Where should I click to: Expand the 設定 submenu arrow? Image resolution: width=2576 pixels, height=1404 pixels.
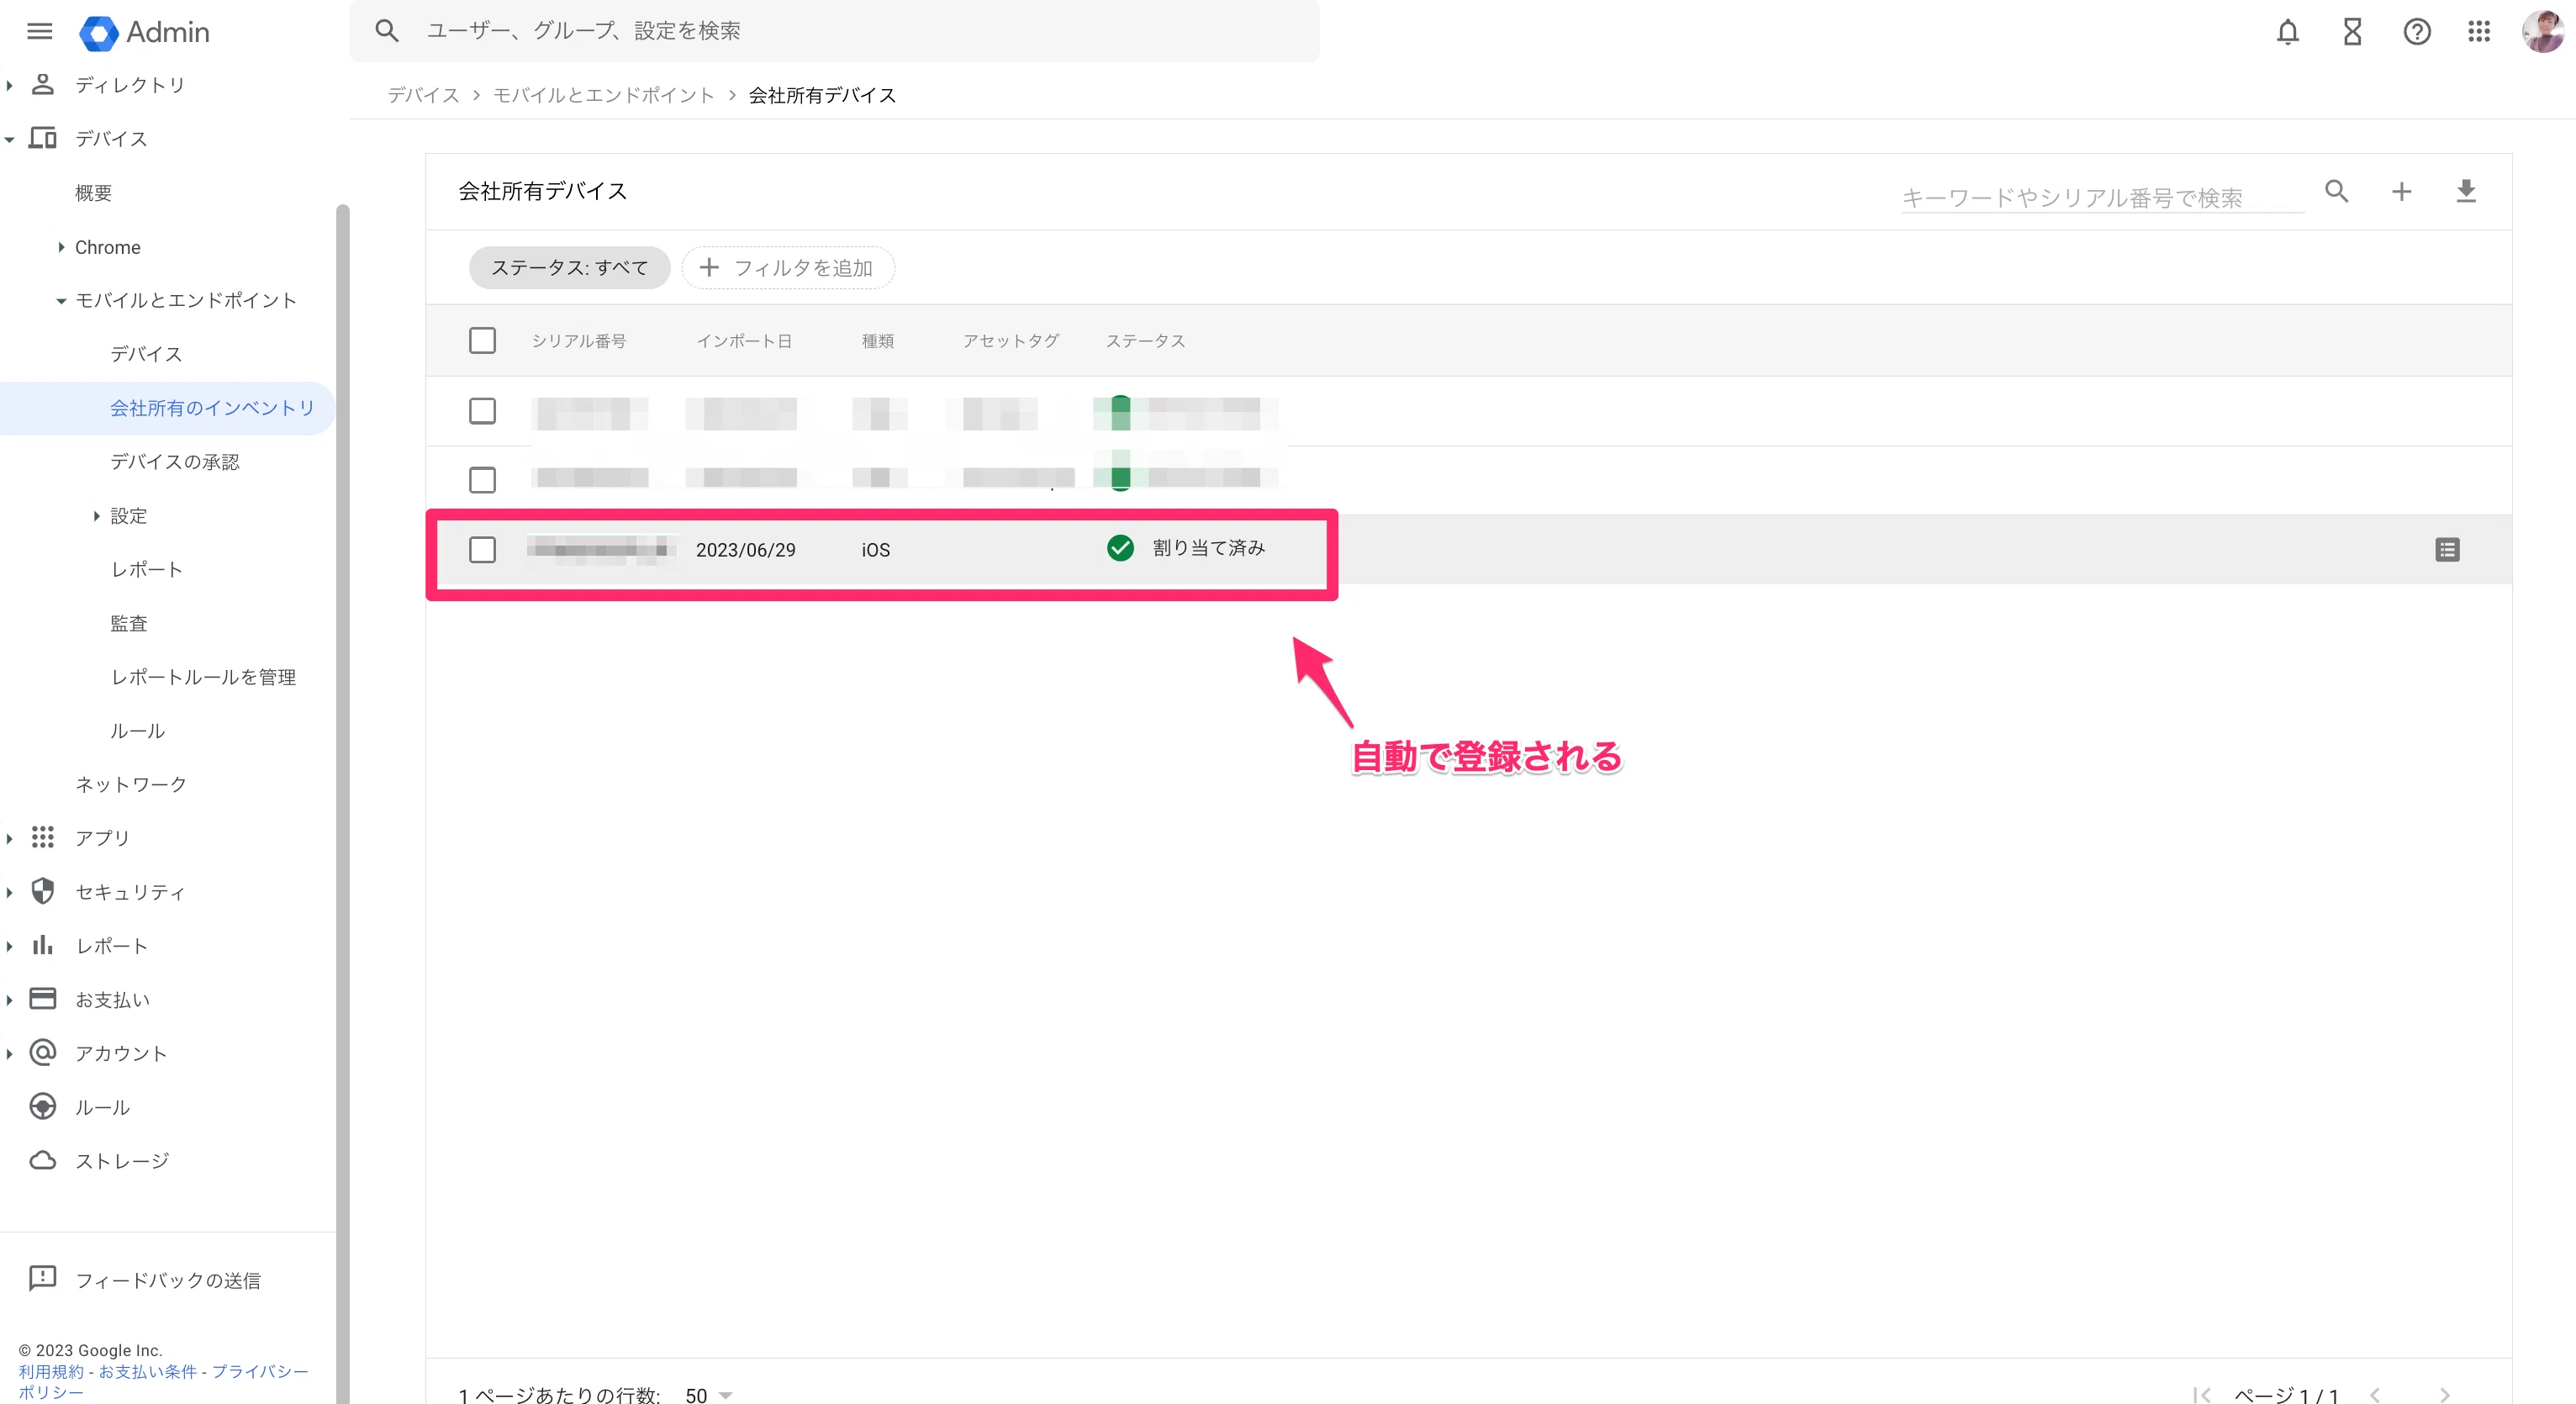click(x=97, y=516)
